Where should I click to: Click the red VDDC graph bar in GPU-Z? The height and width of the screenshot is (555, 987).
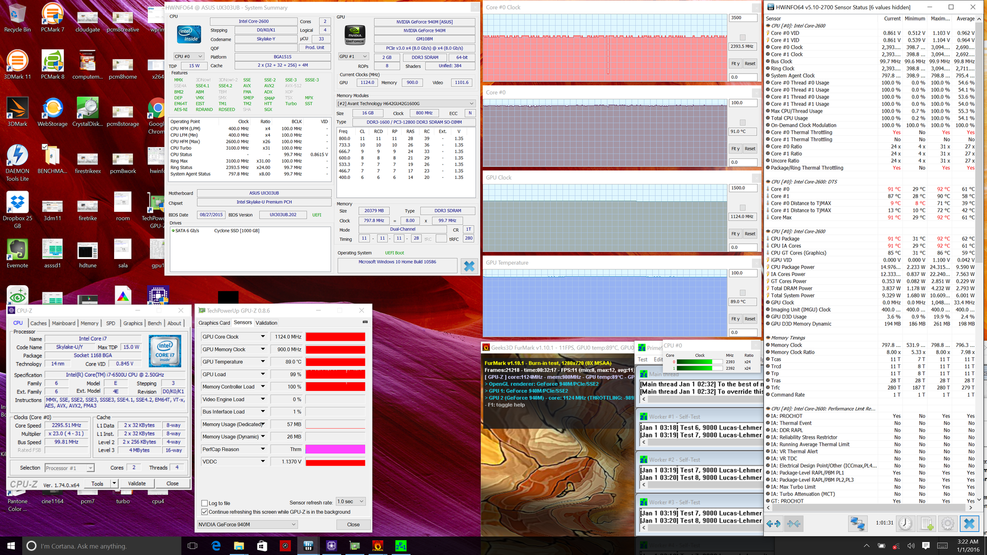pyautogui.click(x=335, y=462)
